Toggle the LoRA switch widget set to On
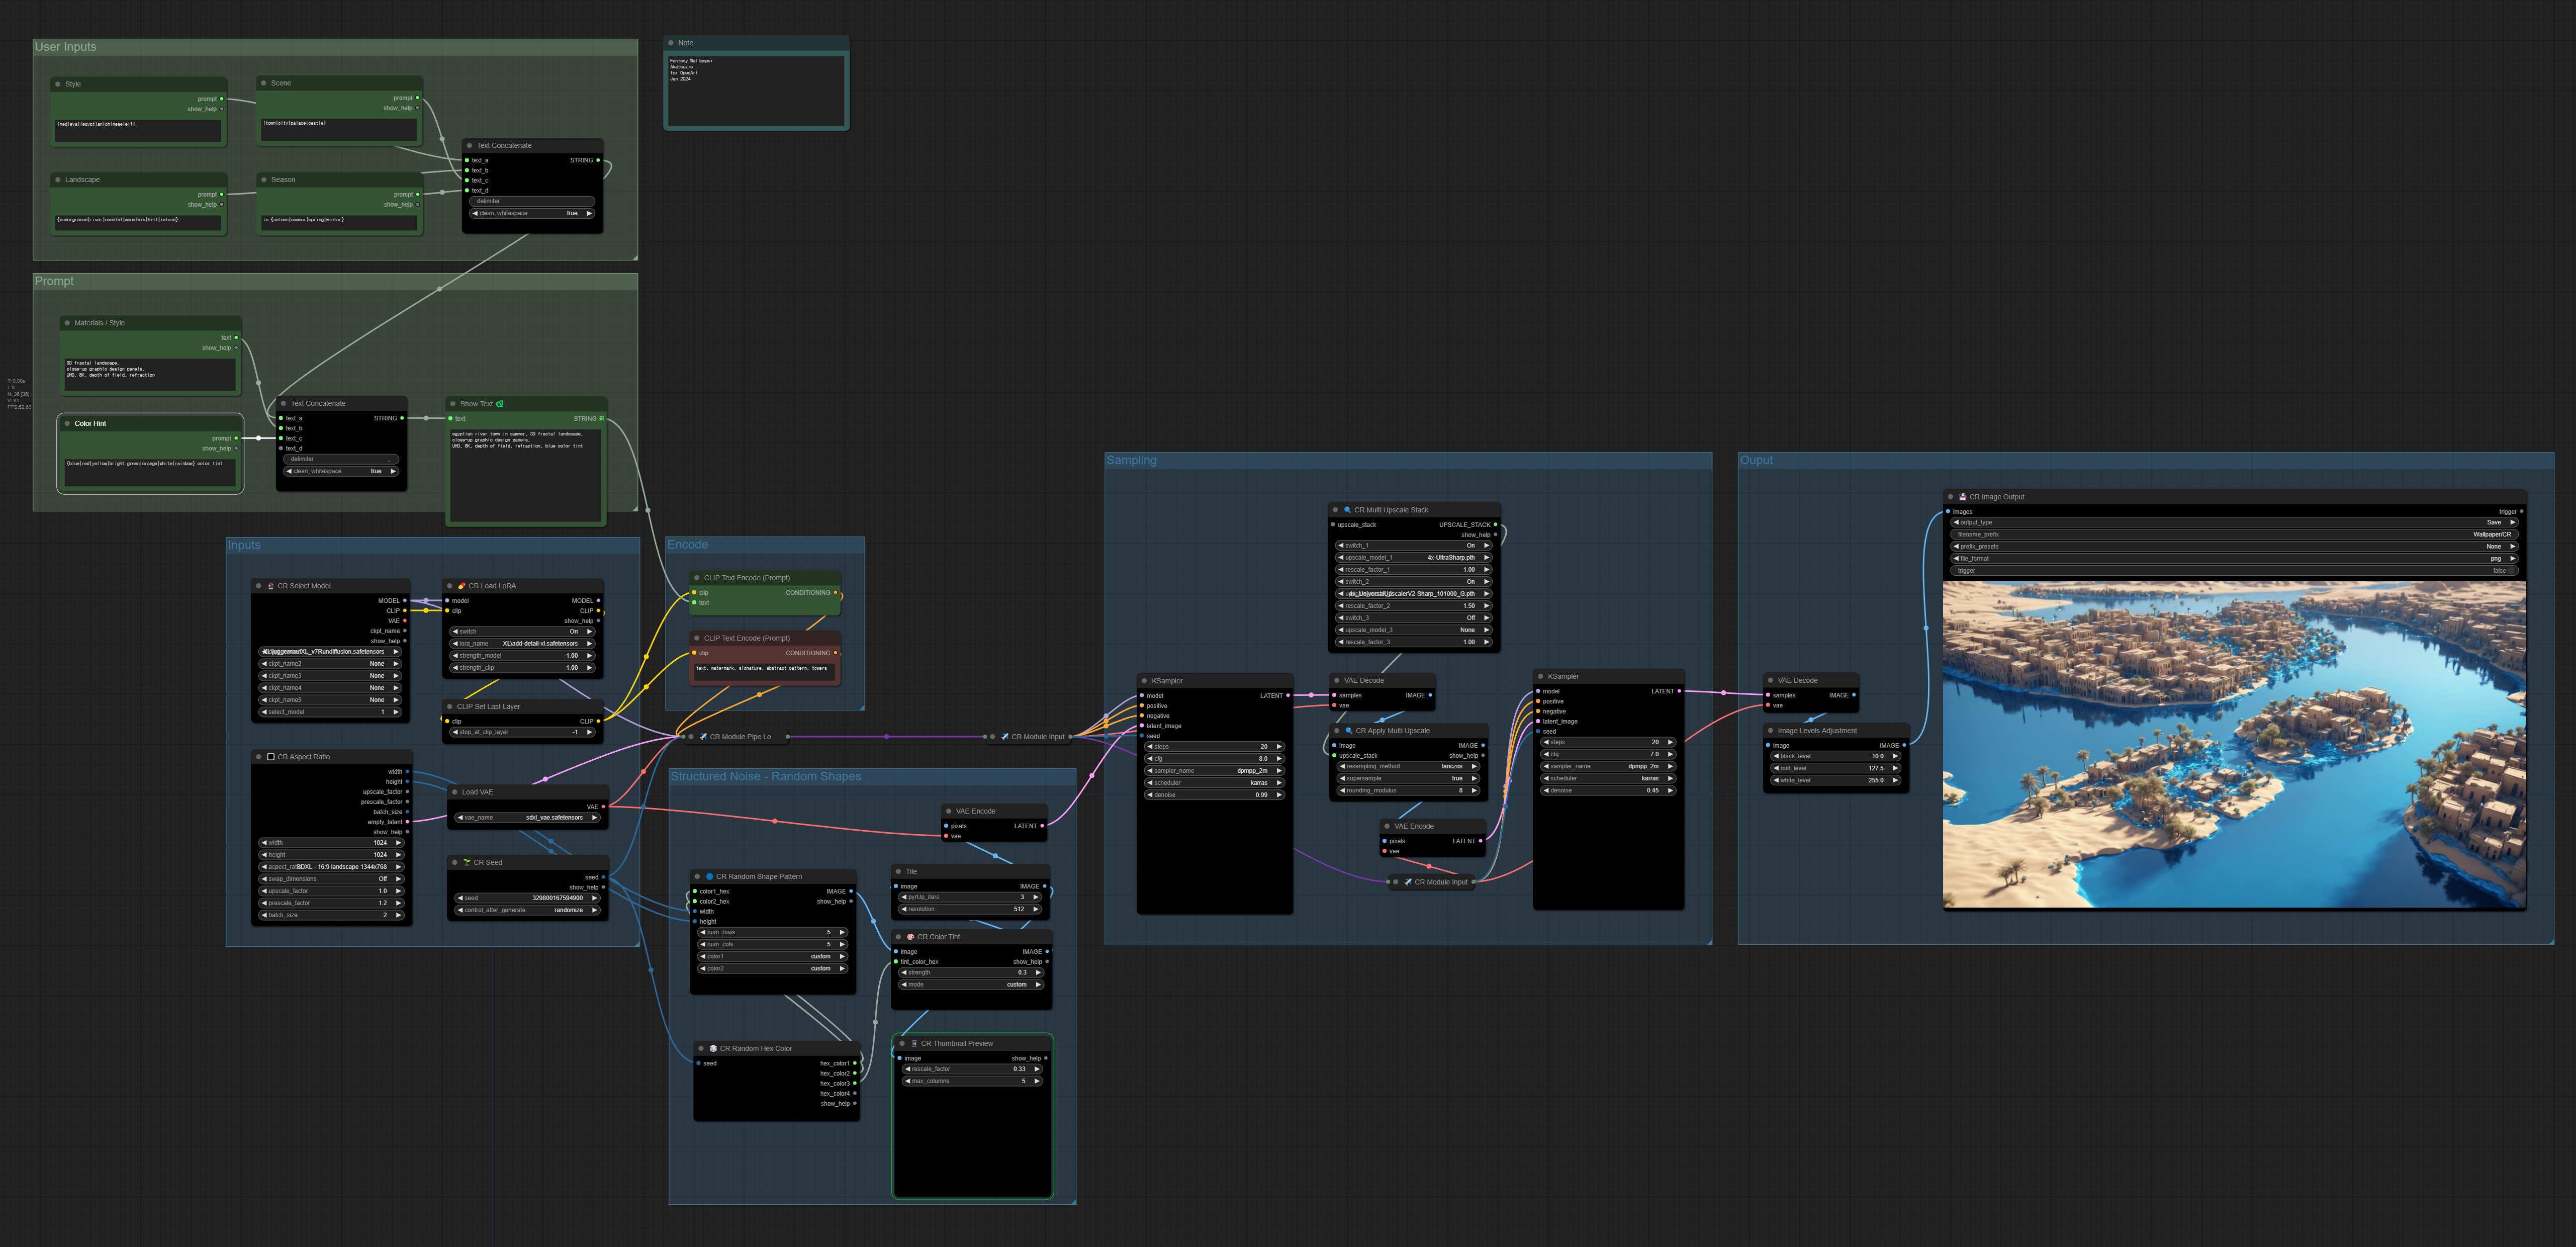 [522, 632]
